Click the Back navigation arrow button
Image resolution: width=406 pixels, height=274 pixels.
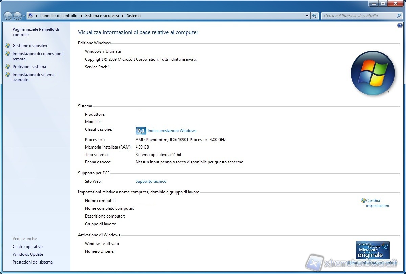(8, 16)
